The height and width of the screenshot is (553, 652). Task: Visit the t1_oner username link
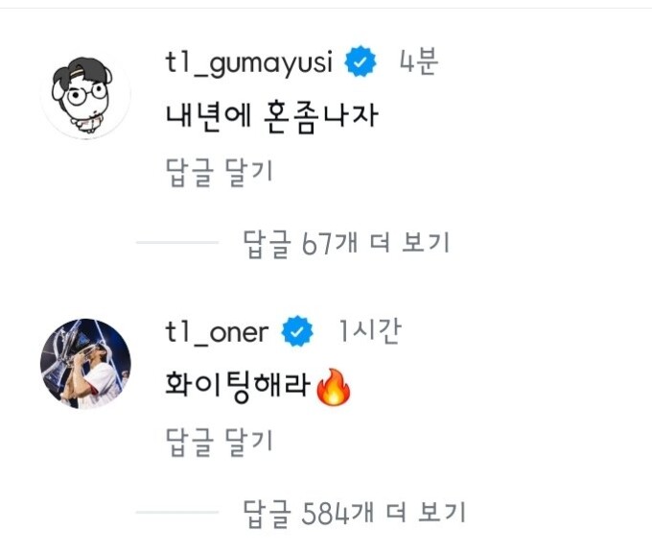[x=217, y=332]
